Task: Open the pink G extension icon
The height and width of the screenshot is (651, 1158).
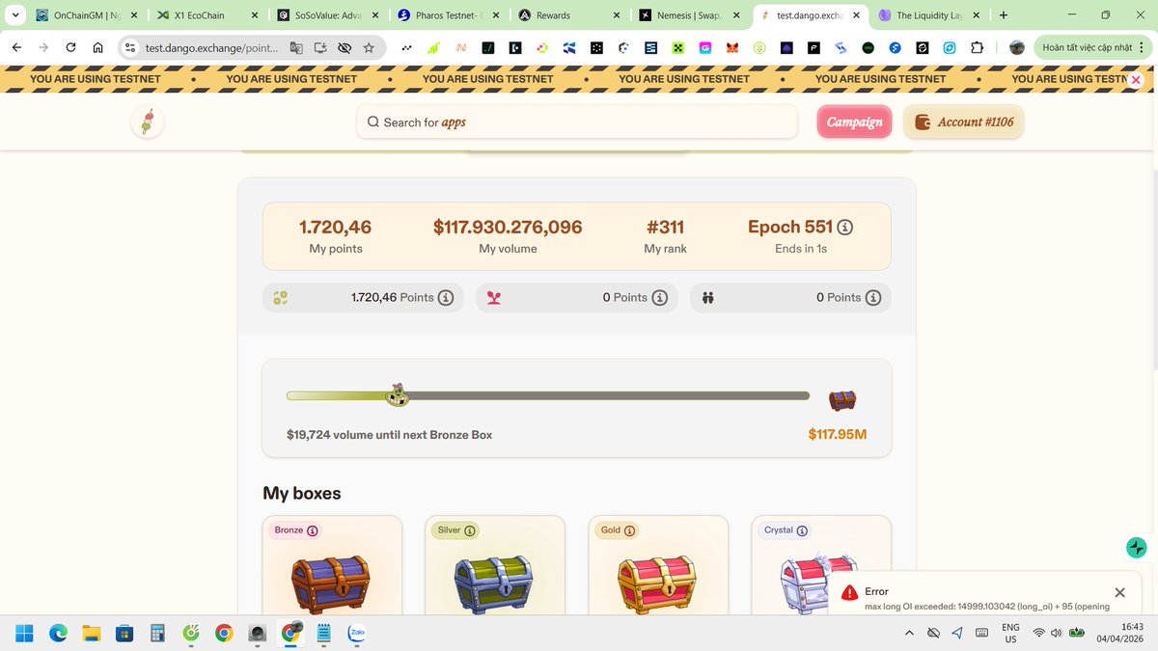Action: 705,48
